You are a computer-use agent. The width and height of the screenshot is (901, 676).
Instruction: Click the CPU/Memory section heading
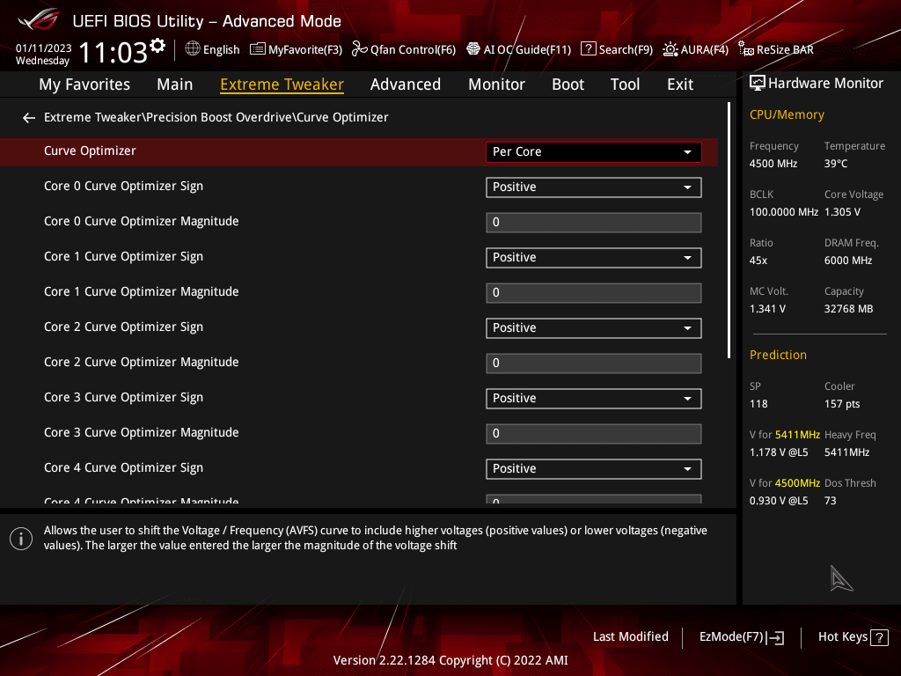tap(787, 115)
